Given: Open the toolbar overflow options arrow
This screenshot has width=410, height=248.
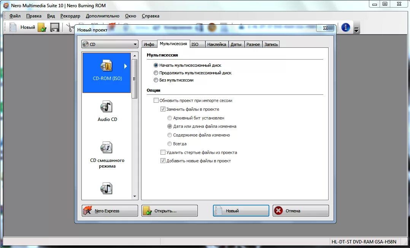Looking at the screenshot, I should click(356, 30).
